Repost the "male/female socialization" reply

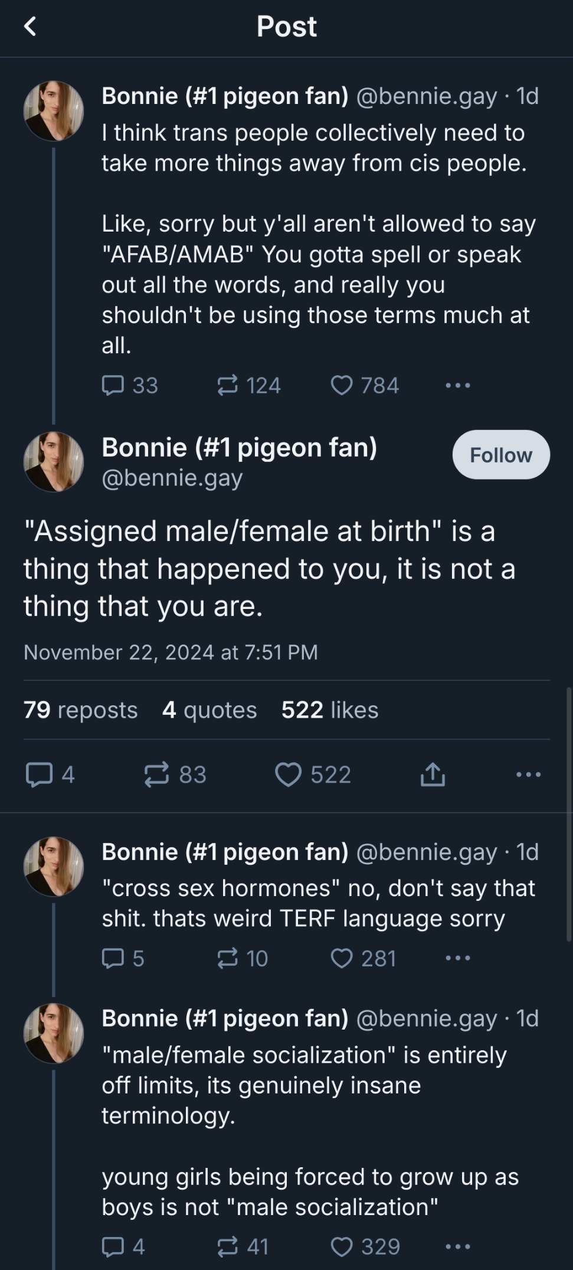[x=227, y=1246]
